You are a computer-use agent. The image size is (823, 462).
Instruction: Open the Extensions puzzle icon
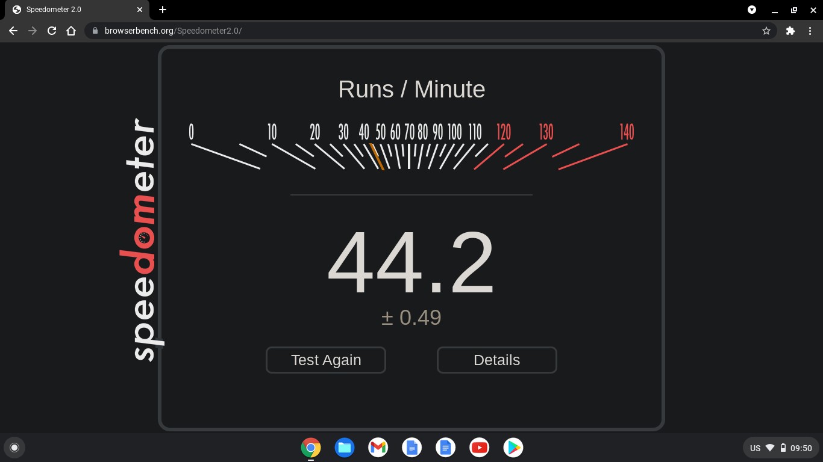point(790,31)
